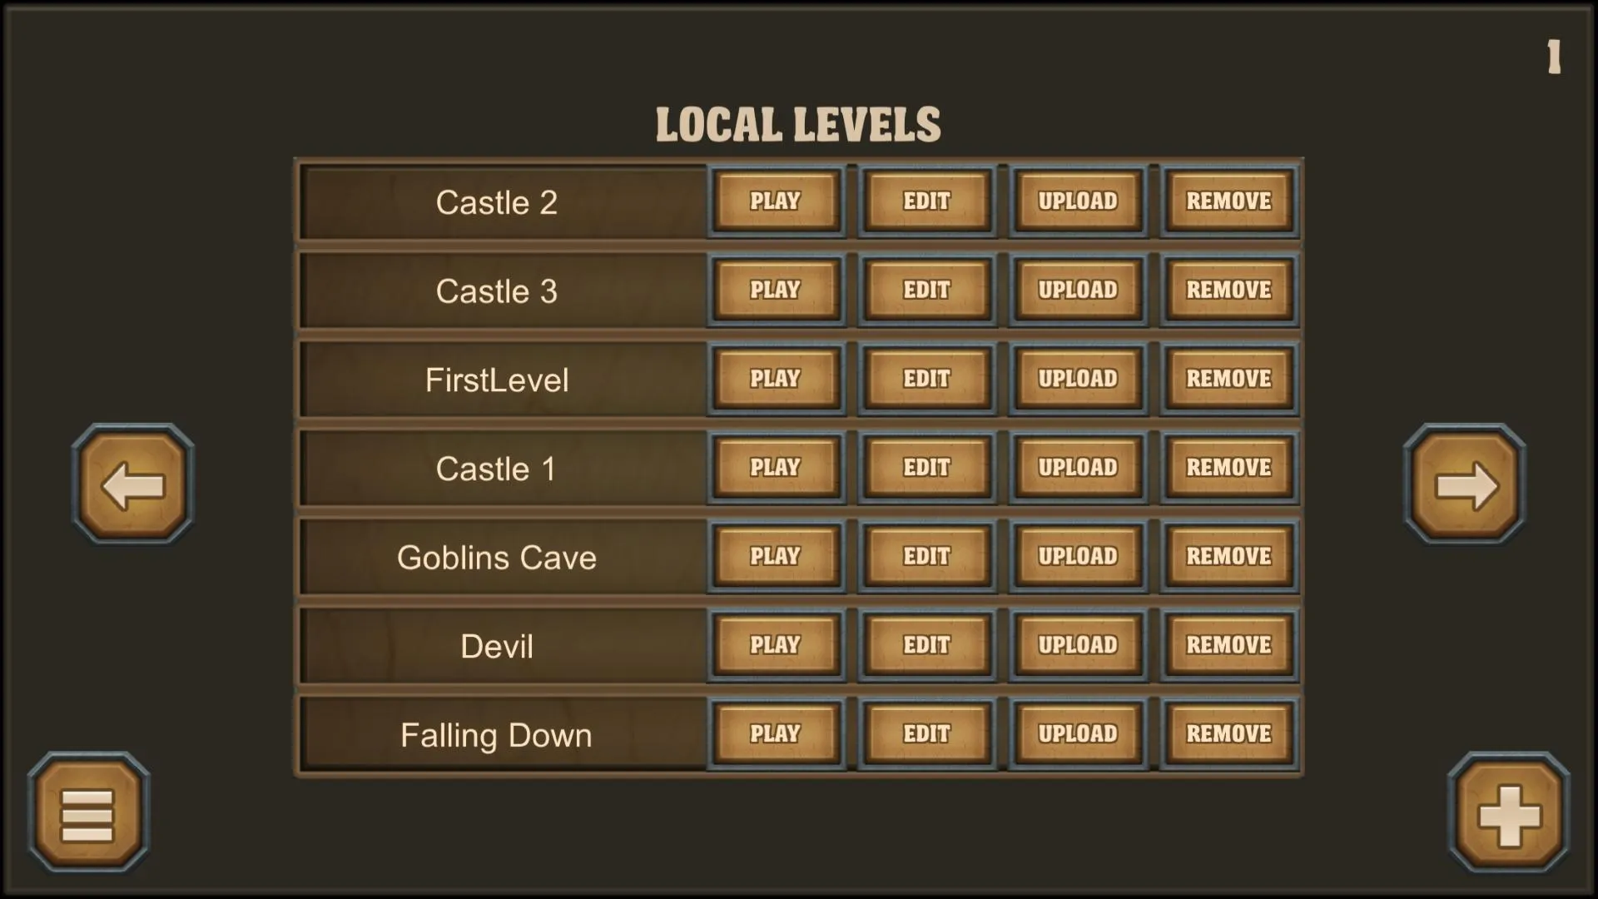The height and width of the screenshot is (899, 1598).
Task: Play the Goblins Cave level
Action: click(x=776, y=557)
